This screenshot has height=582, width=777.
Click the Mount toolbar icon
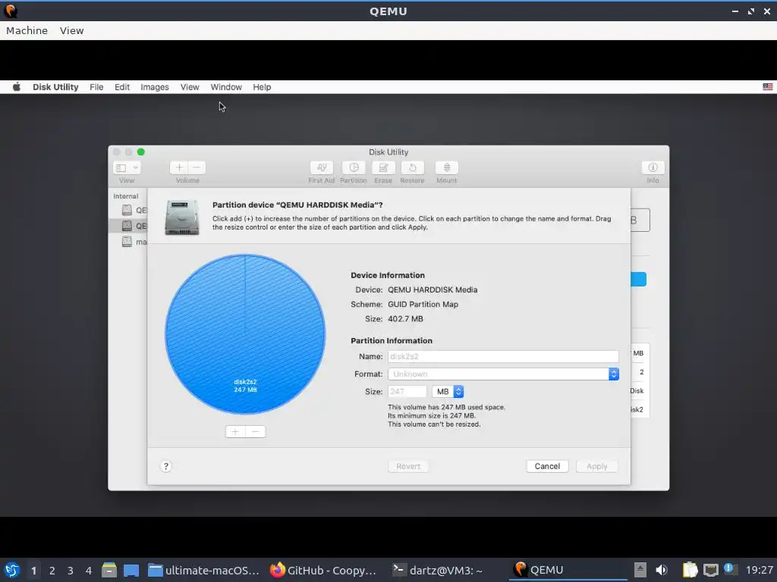tap(446, 167)
